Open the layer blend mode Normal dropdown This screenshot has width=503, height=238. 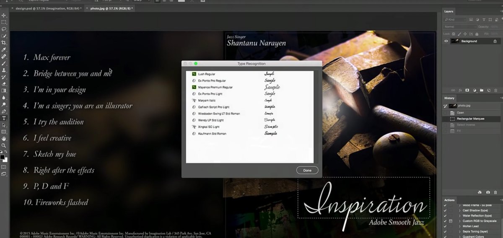coord(460,26)
